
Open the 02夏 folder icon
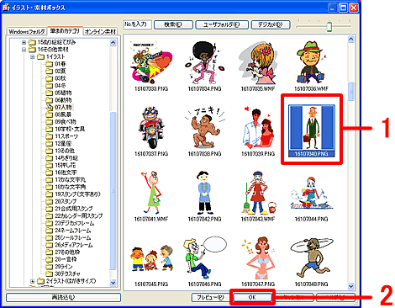[x=49, y=72]
